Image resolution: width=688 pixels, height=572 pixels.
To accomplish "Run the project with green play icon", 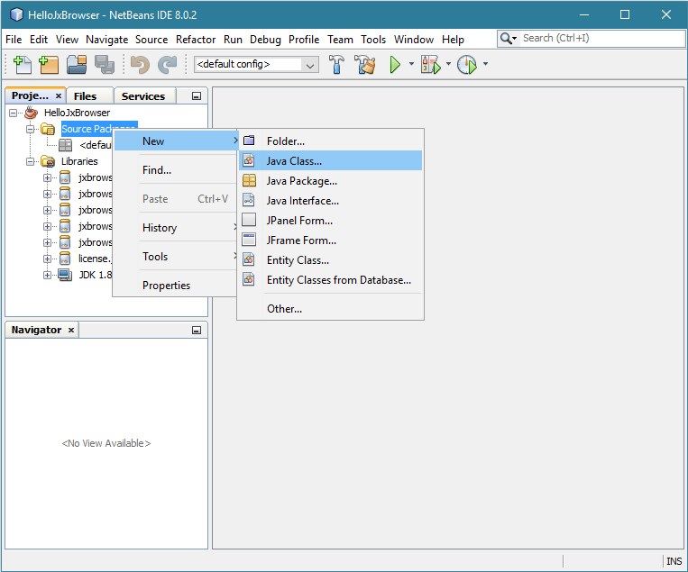I will tap(395, 65).
